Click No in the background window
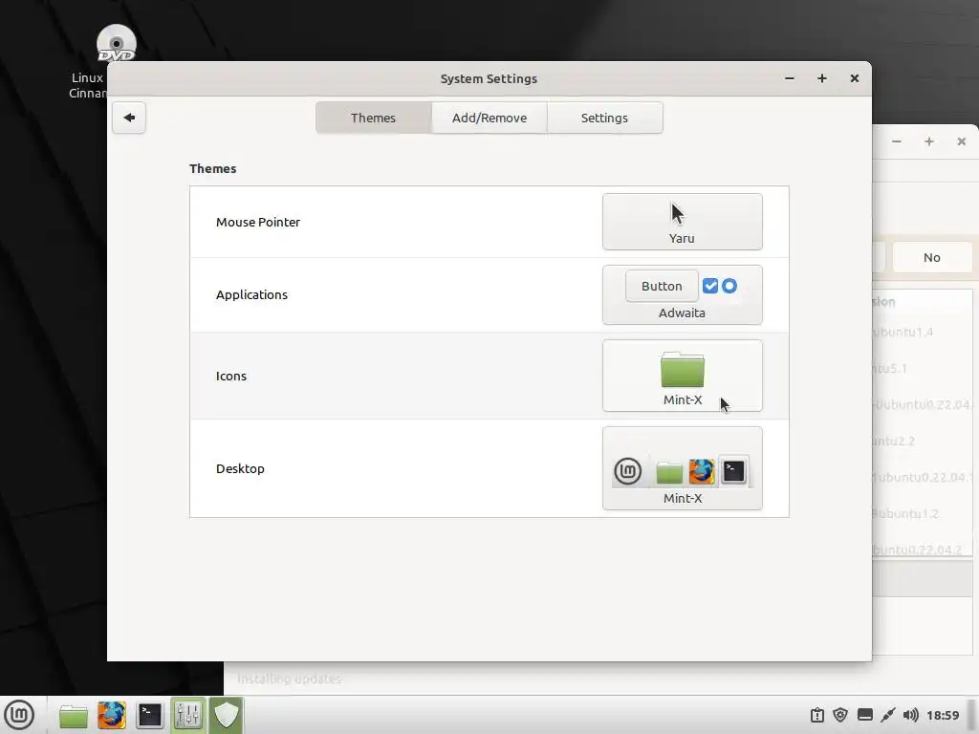The height and width of the screenshot is (734, 979). click(932, 257)
